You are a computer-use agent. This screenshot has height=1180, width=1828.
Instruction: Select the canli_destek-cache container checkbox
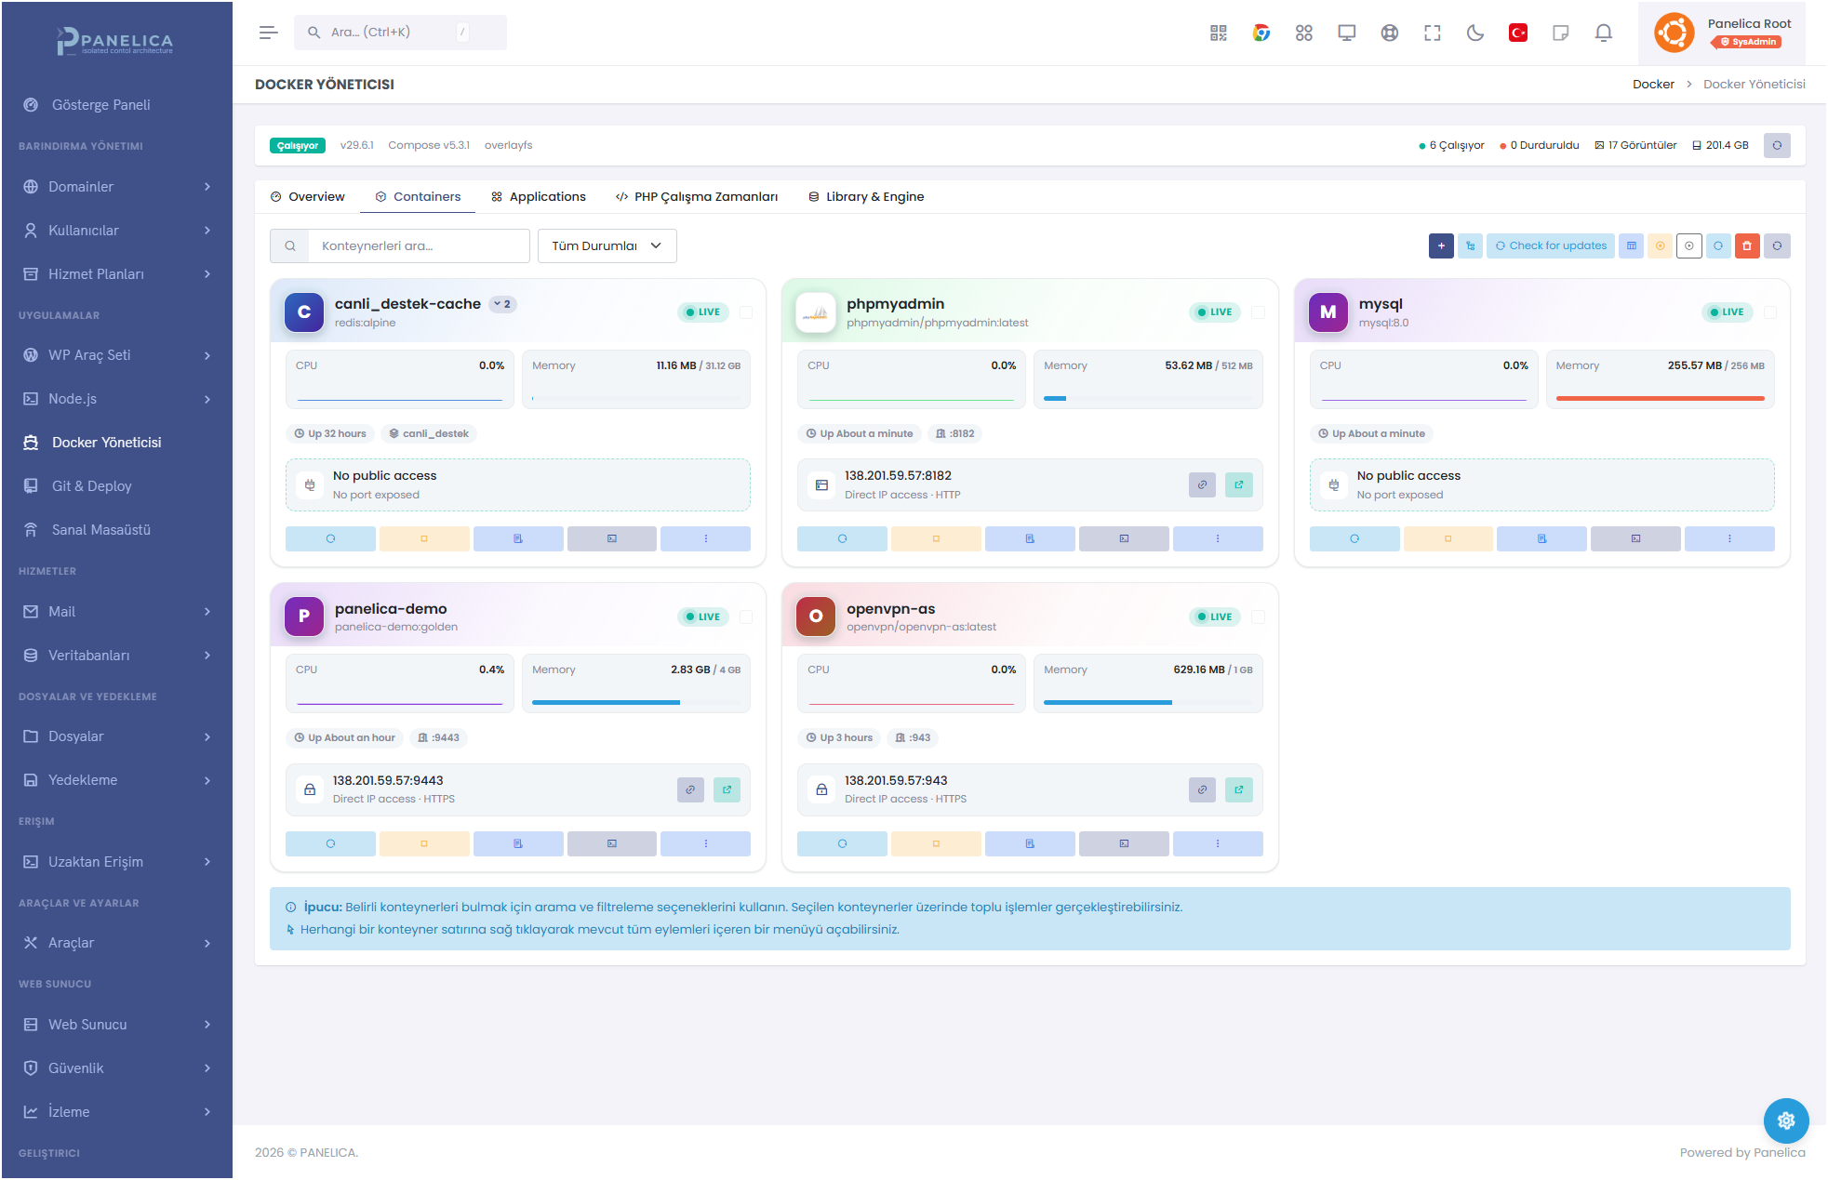[x=746, y=312]
